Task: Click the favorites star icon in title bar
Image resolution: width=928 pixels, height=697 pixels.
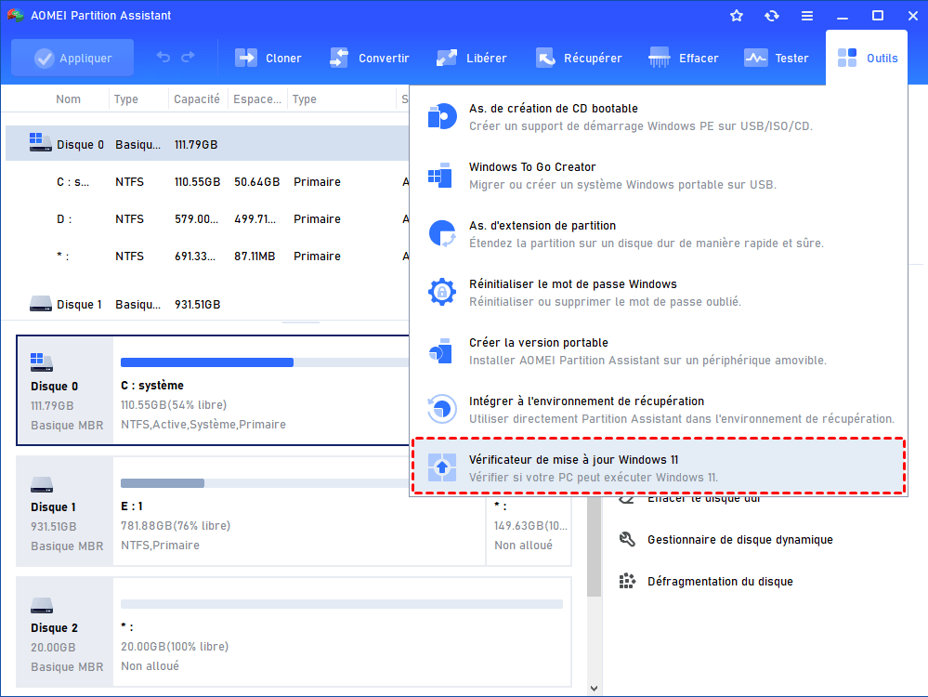Action: (x=737, y=16)
